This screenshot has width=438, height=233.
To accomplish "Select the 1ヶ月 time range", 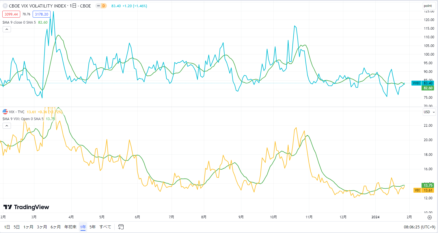I will tap(28, 227).
